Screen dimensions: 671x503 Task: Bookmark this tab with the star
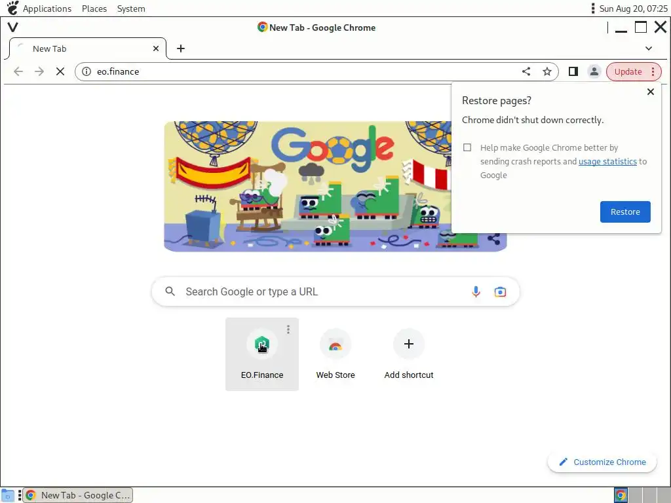(x=547, y=71)
